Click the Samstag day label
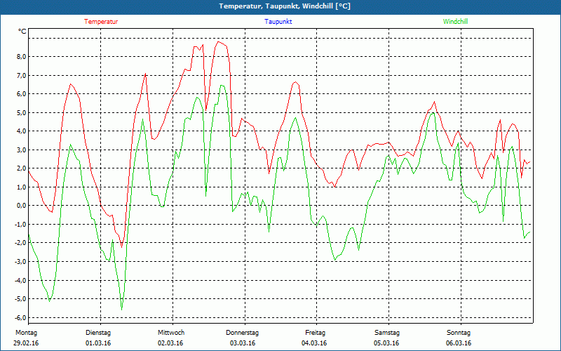This screenshot has width=561, height=351. (x=387, y=333)
